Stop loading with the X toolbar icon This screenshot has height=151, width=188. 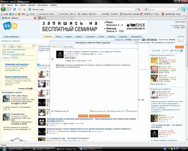pos(20,9)
